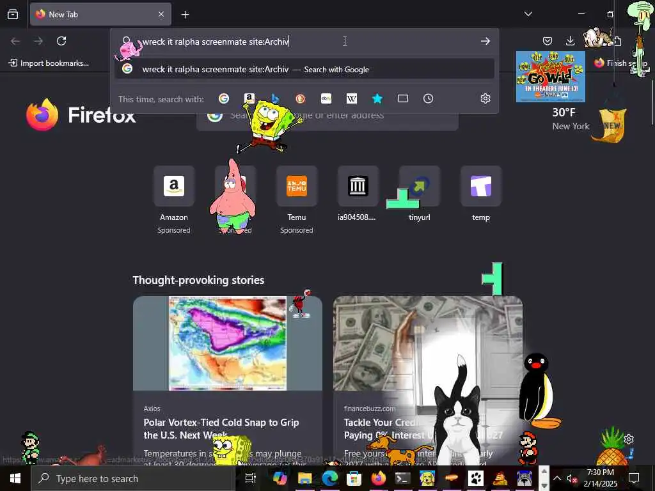The height and width of the screenshot is (491, 655).
Task: Search in history clock icon
Action: point(428,98)
